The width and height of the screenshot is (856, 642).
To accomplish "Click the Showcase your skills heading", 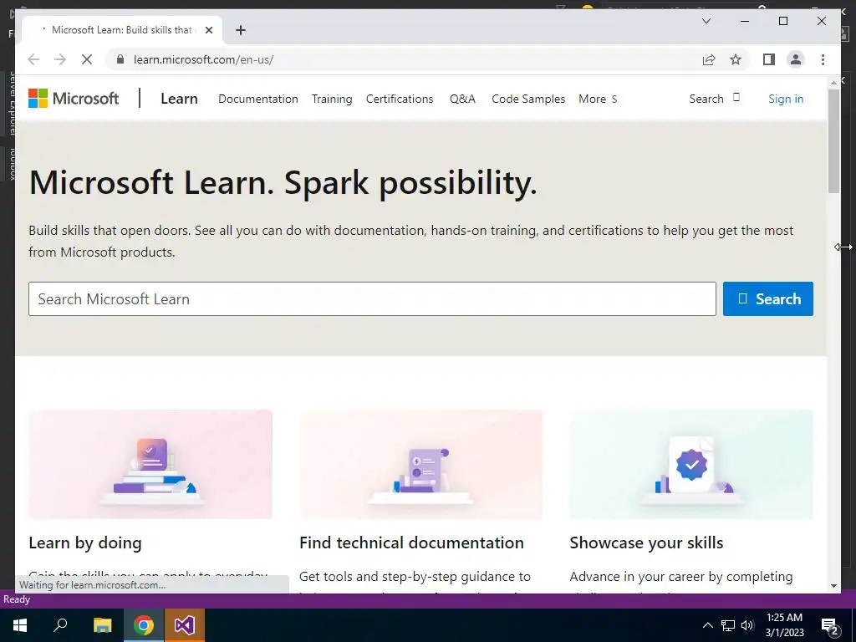I will (x=646, y=543).
